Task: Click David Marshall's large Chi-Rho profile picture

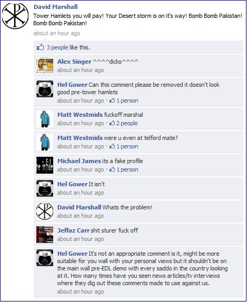Action: click(x=15, y=16)
